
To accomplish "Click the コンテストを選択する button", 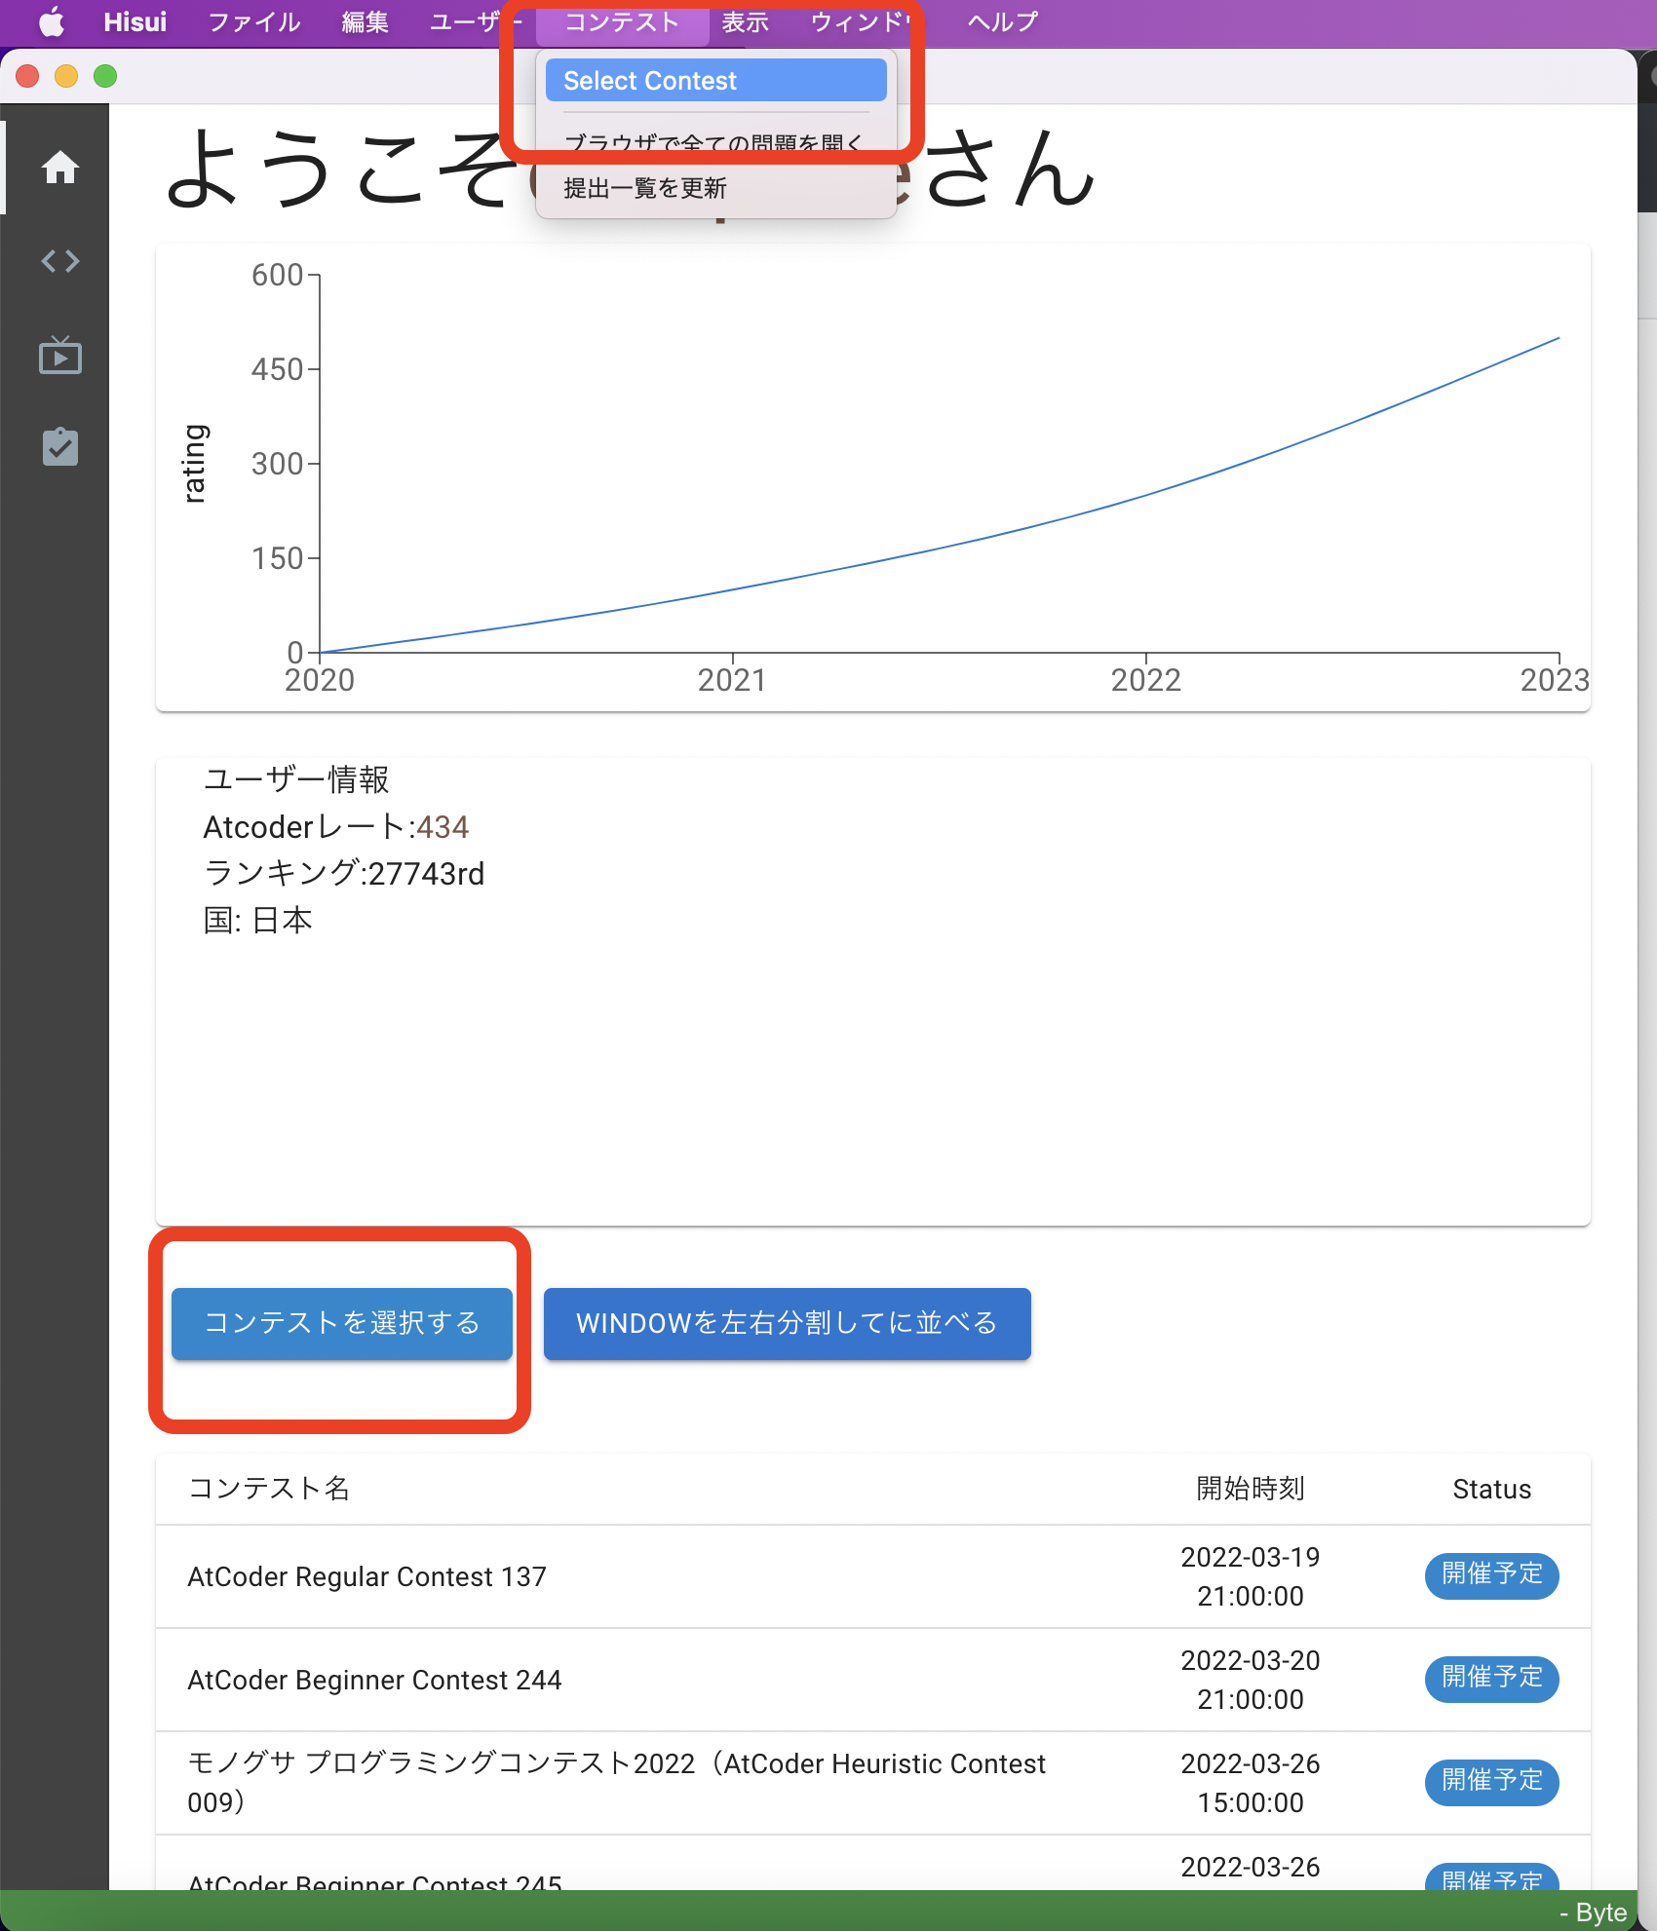I will (341, 1323).
